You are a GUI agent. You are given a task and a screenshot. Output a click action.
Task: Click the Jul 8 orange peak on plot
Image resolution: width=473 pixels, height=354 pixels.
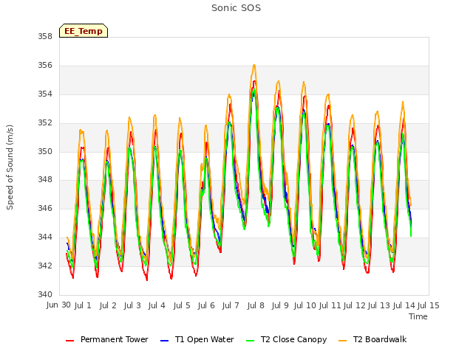click(254, 66)
